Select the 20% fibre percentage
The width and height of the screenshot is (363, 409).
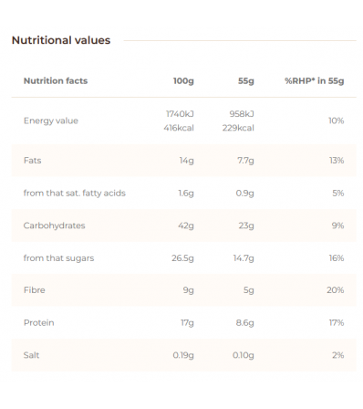coord(336,290)
